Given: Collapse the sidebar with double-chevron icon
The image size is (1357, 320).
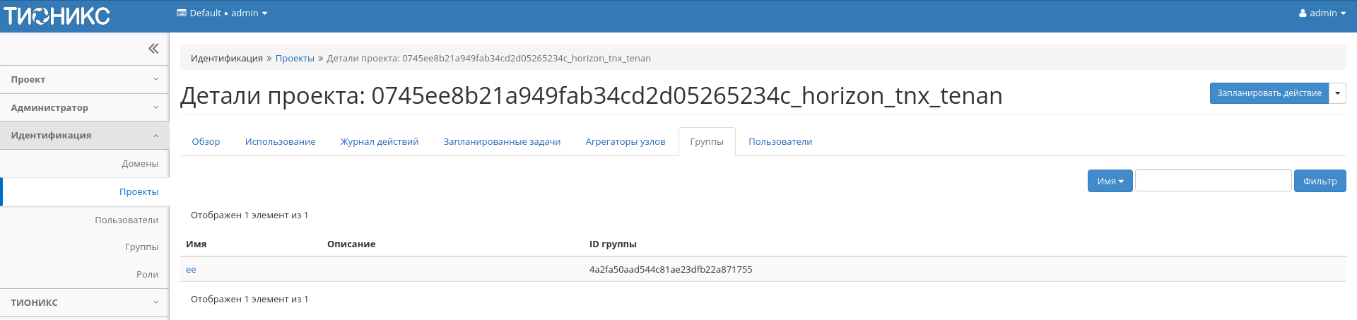Looking at the screenshot, I should 153,49.
